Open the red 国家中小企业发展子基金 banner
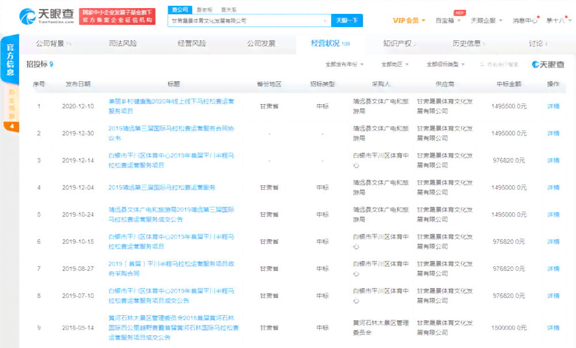 point(117,16)
